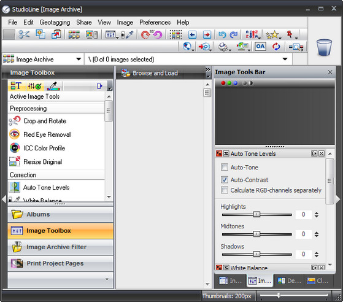Enable the Auto-Tone checkbox
This screenshot has height=302, width=343.
point(224,167)
